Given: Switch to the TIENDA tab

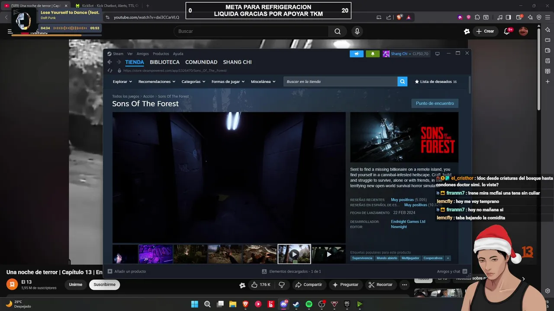Looking at the screenshot, I should click(135, 62).
